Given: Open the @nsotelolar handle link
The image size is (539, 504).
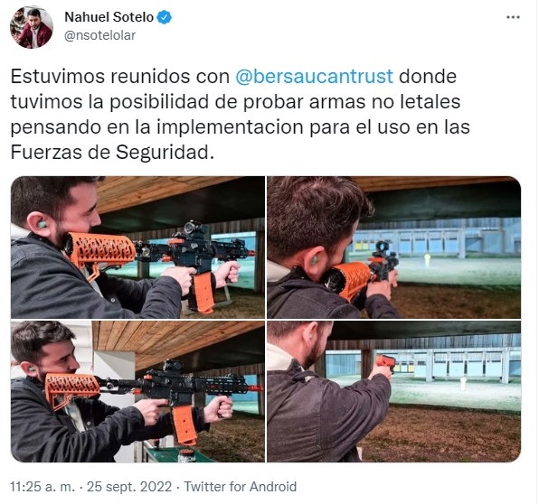Looking at the screenshot, I should (99, 35).
